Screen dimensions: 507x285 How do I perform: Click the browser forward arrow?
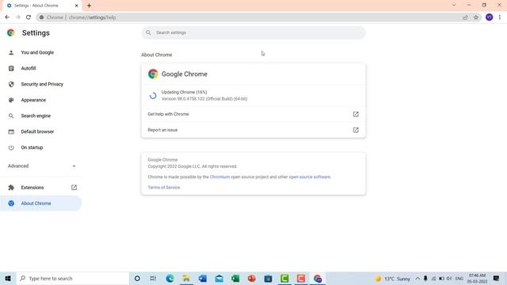coord(17,17)
